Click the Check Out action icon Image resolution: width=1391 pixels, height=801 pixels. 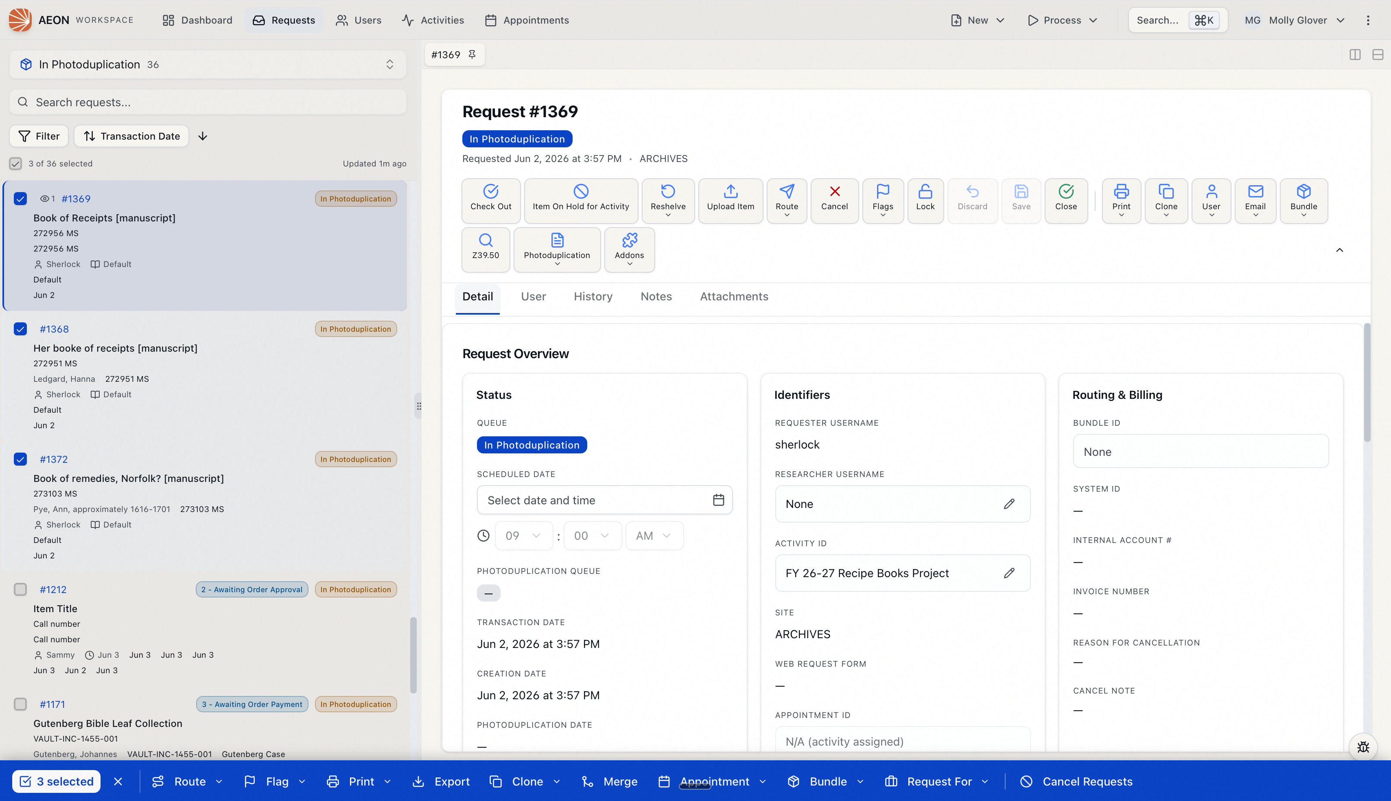pos(491,191)
